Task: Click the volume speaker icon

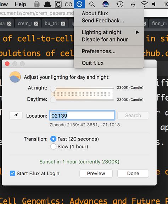Action: pyautogui.click(x=154, y=4)
